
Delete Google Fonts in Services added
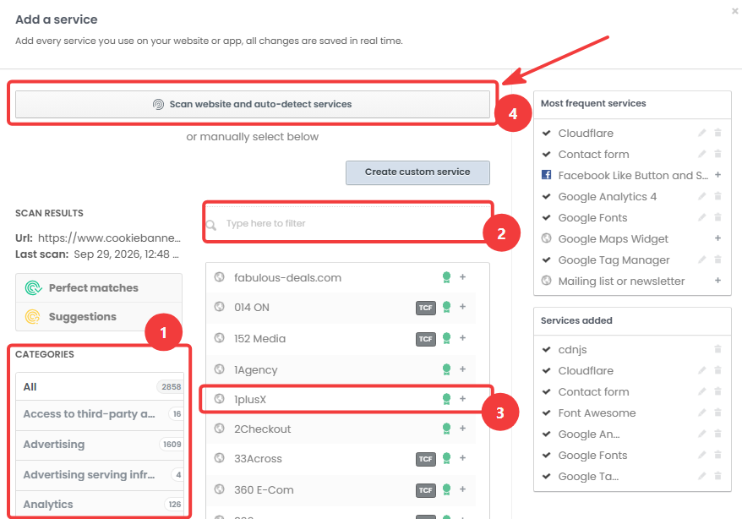pyautogui.click(x=717, y=455)
